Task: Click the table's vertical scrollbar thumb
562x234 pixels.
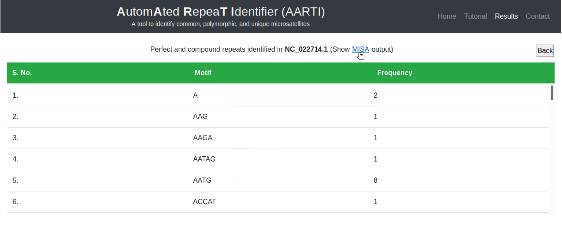Action: [552, 93]
